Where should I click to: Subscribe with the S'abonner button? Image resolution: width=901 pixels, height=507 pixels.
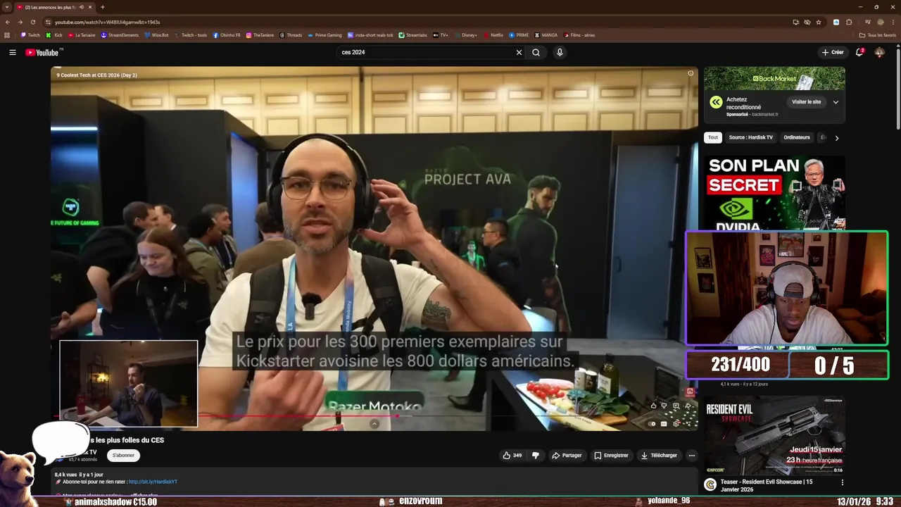(123, 455)
